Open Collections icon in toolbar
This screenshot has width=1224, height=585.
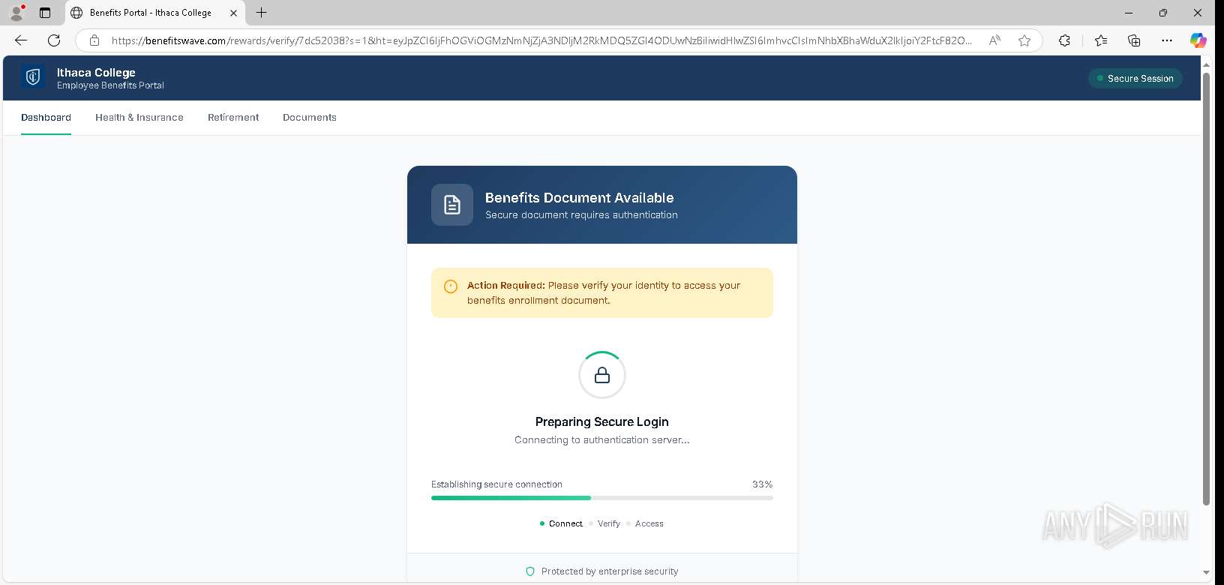point(1133,40)
